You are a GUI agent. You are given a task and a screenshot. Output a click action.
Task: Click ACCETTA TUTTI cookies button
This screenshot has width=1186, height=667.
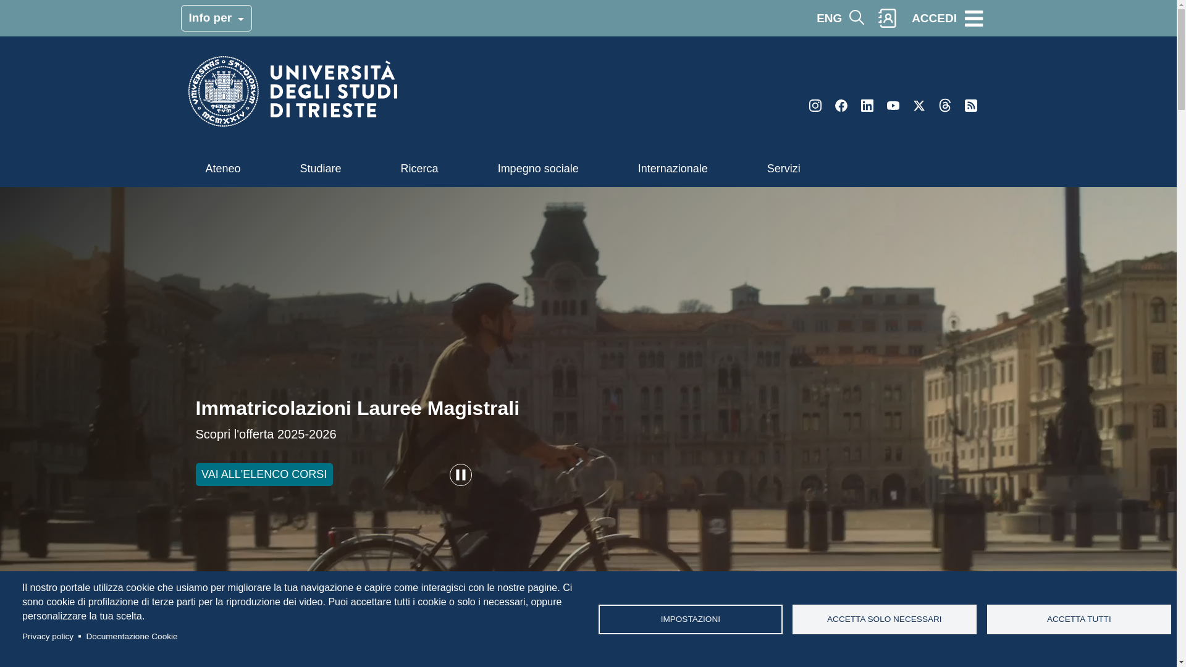[1079, 619]
